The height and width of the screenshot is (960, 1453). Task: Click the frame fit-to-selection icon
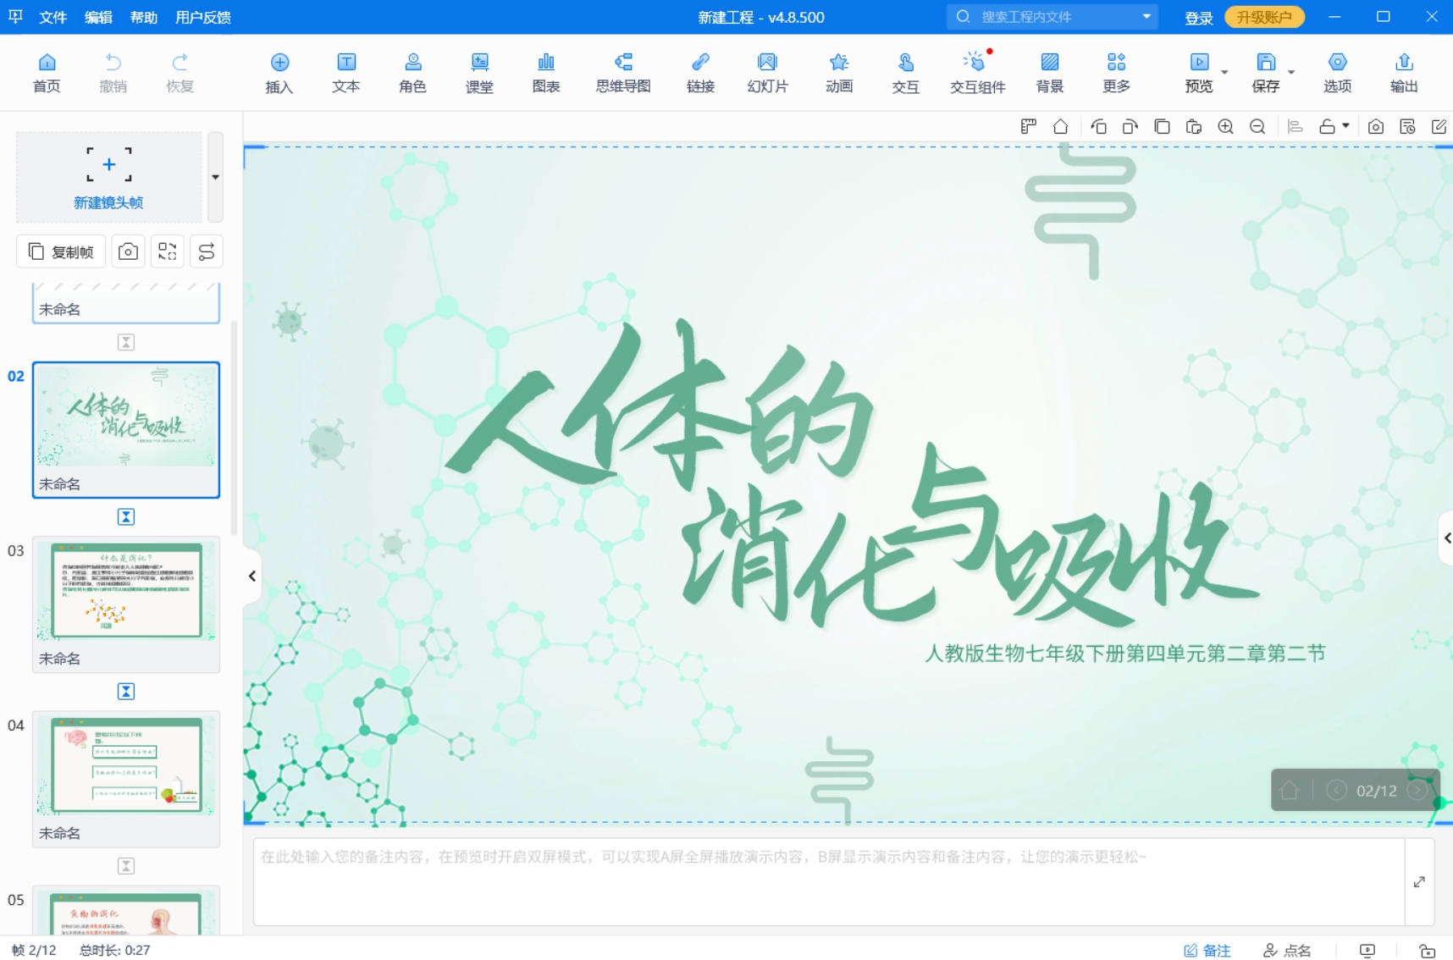click(x=167, y=251)
